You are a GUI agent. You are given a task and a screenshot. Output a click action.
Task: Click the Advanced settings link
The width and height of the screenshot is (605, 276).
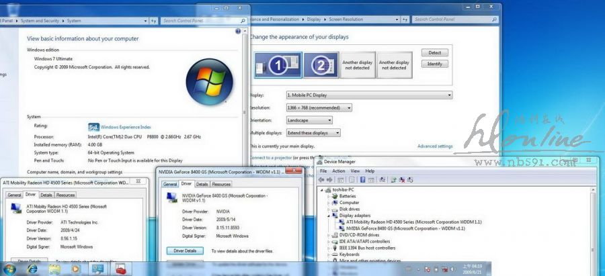pyautogui.click(x=435, y=146)
